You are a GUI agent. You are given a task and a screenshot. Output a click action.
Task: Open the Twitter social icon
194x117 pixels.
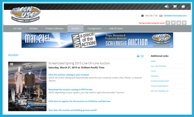pyautogui.click(x=173, y=23)
